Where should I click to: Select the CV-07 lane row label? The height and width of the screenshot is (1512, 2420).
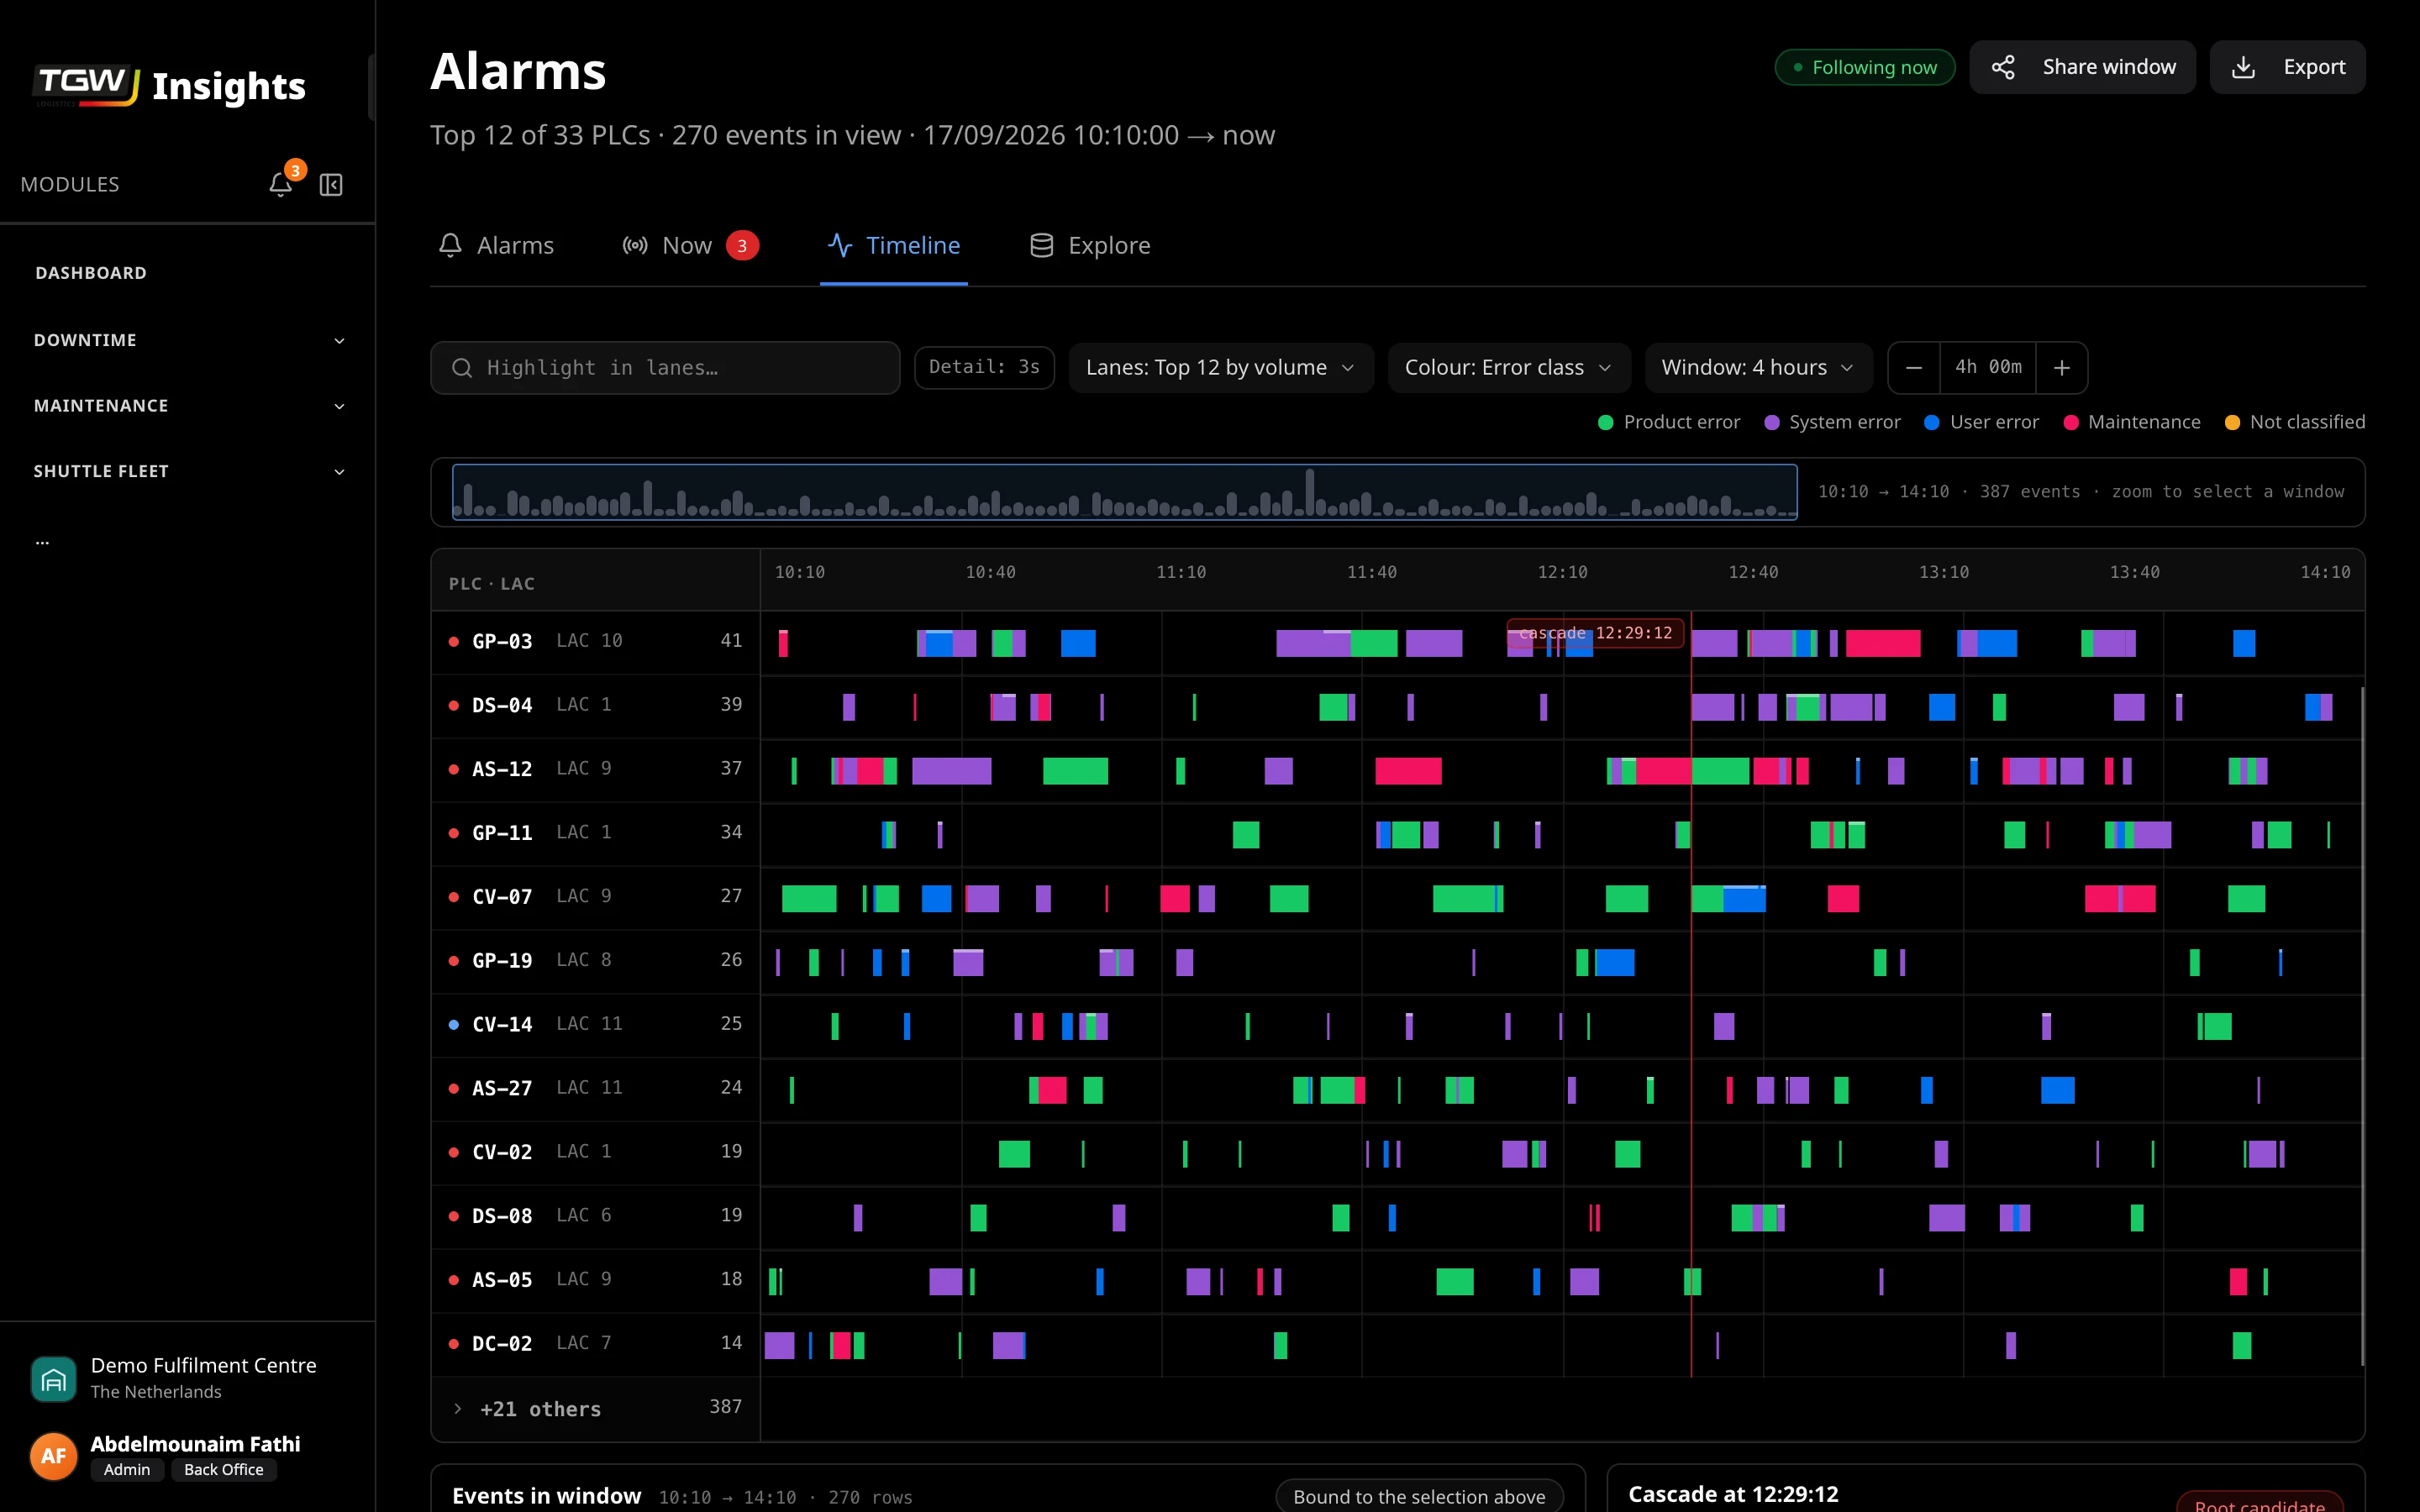click(x=596, y=897)
